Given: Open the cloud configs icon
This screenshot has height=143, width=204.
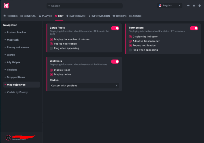Looking at the screenshot, I should click(188, 6).
